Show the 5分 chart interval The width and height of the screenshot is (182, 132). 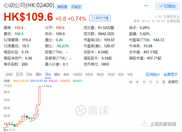coord(121,74)
